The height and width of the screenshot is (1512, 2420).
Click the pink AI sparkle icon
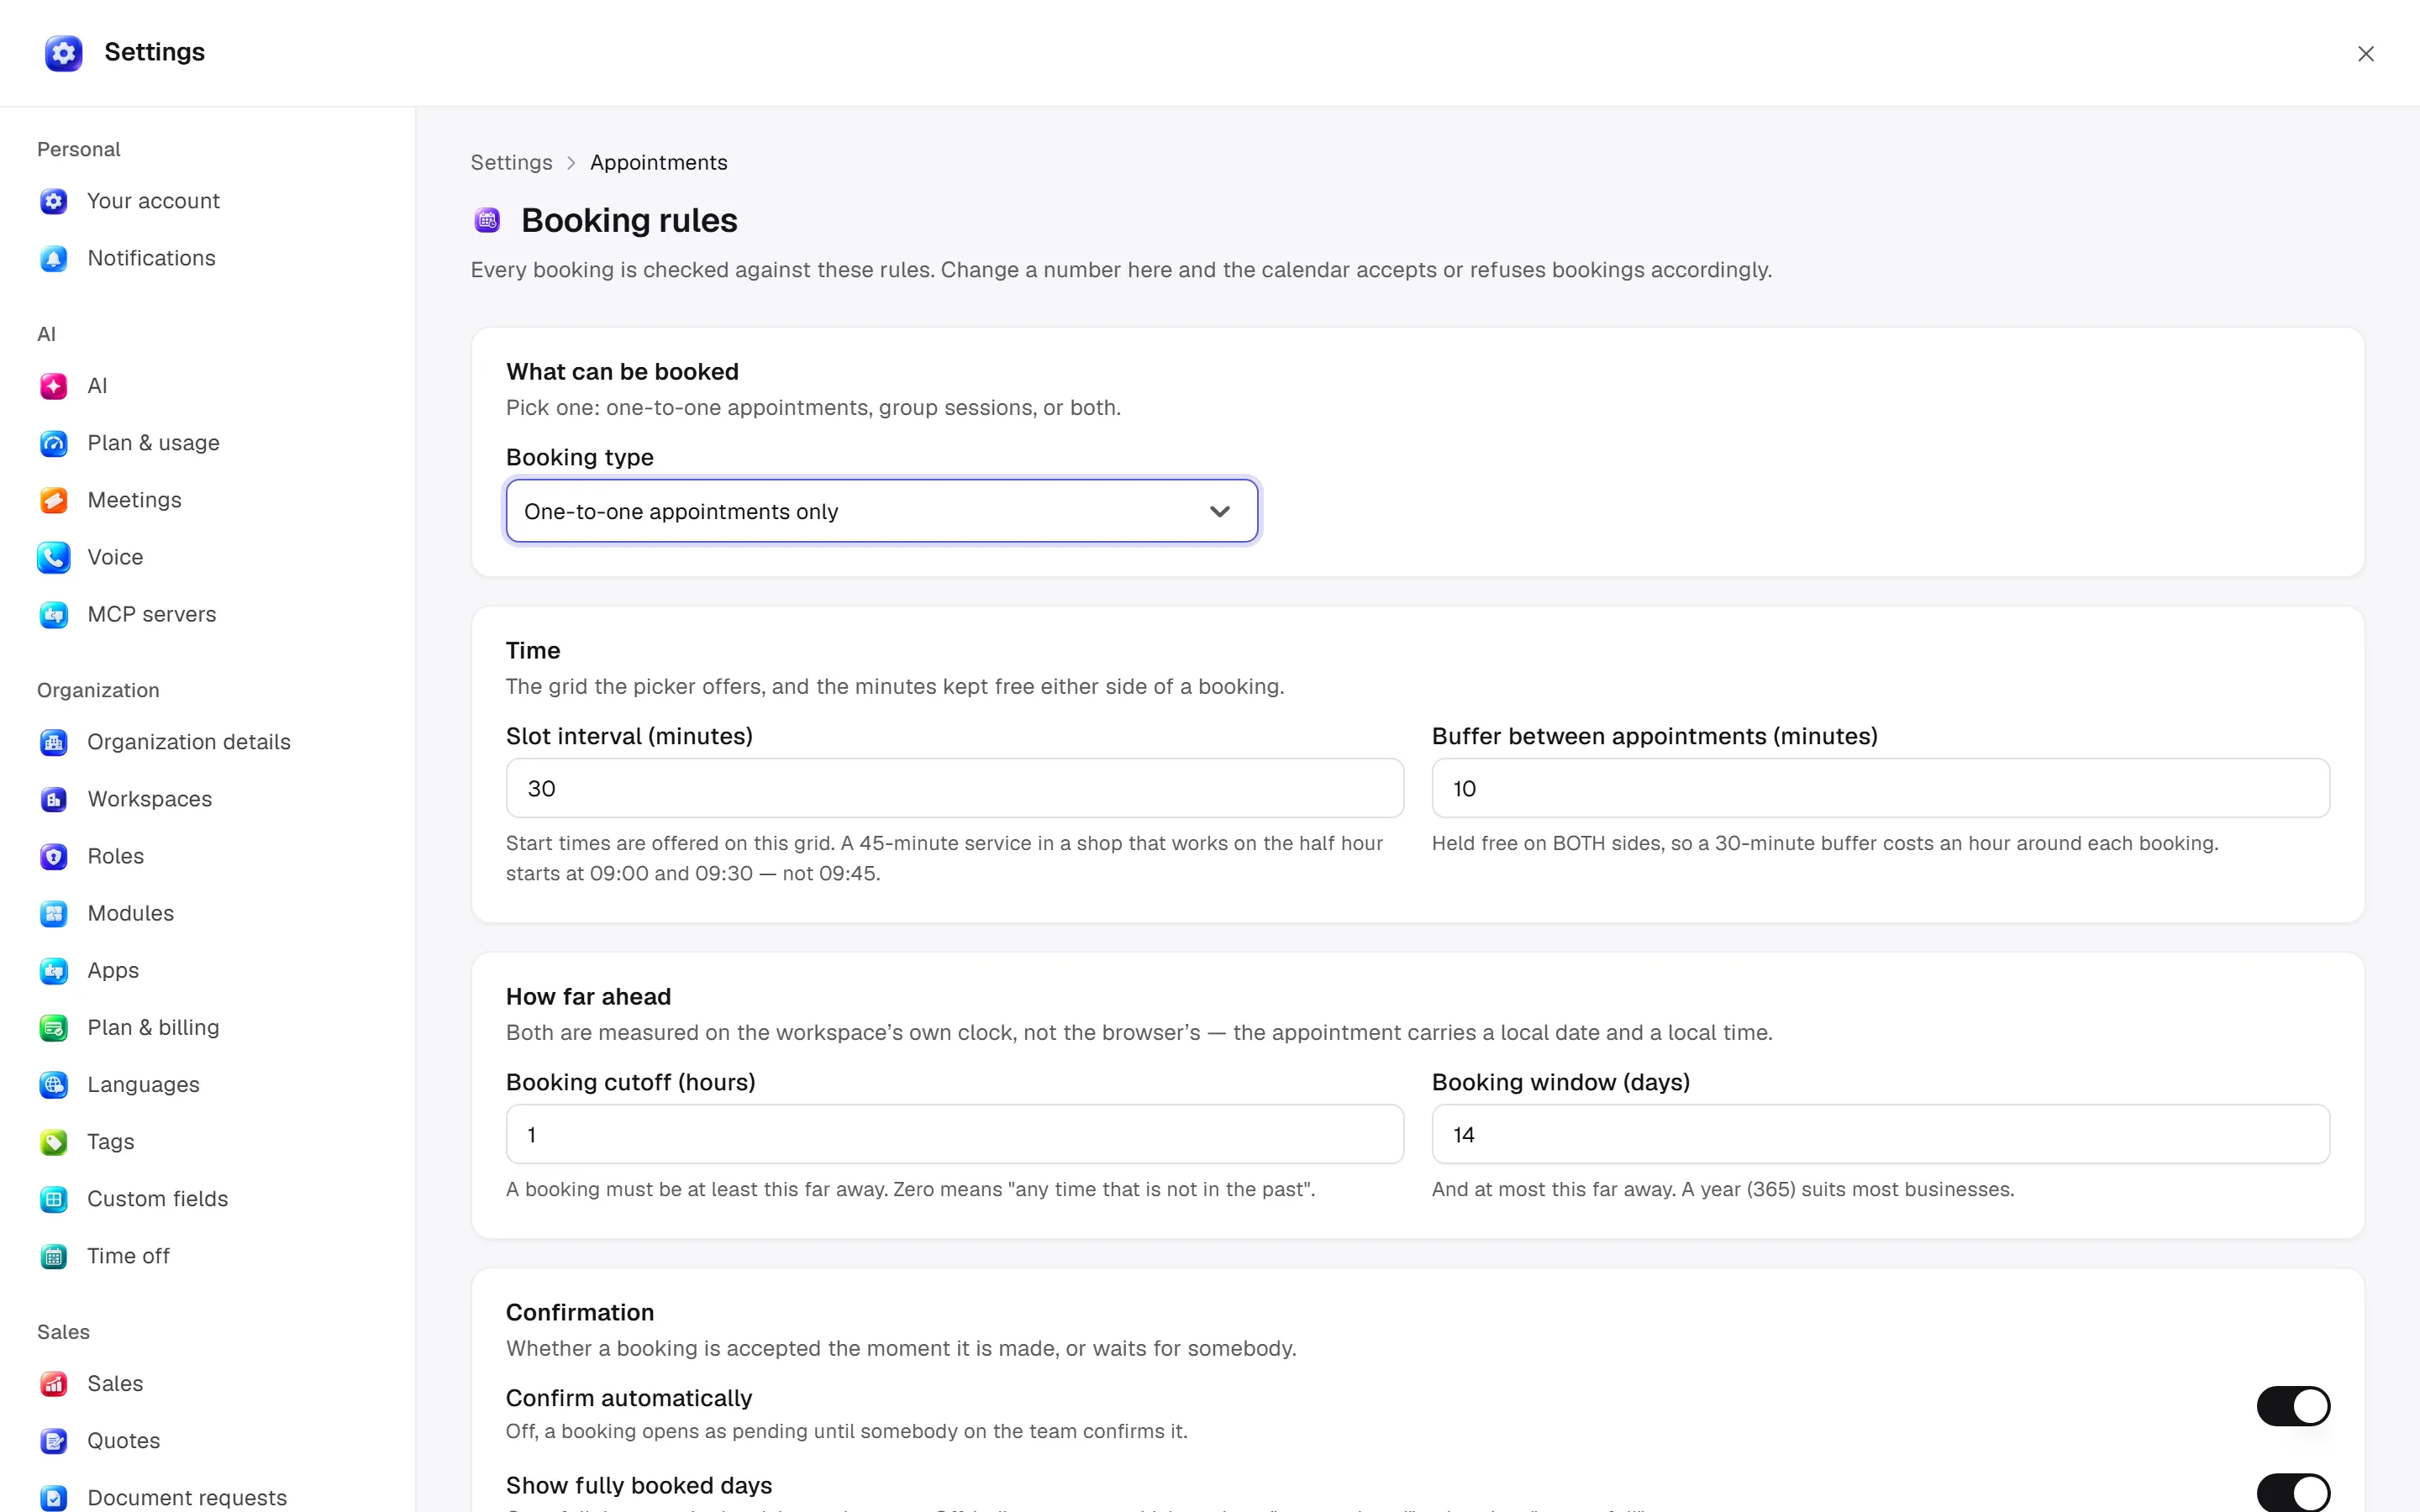point(54,386)
